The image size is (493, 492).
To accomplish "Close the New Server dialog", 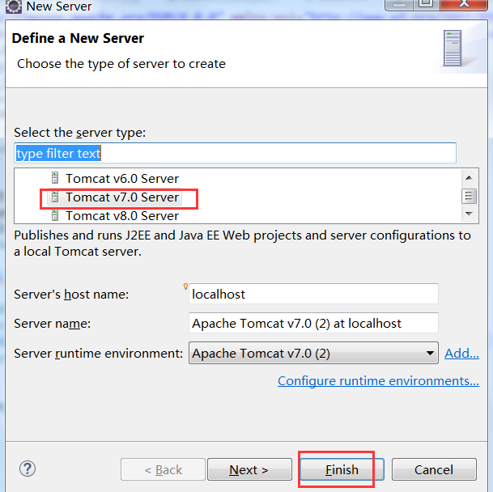I will pyautogui.click(x=464, y=4).
